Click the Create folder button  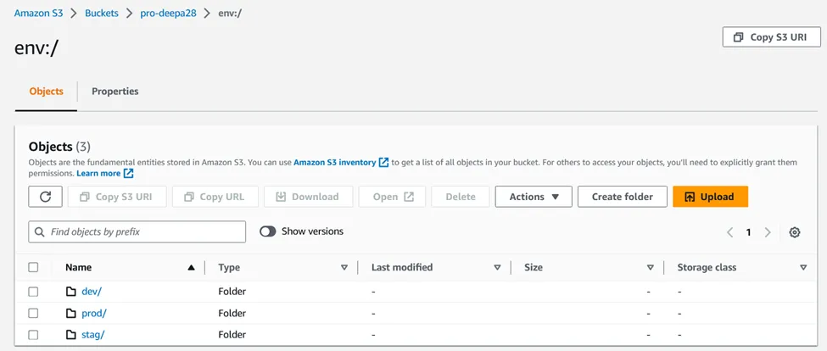pos(623,197)
